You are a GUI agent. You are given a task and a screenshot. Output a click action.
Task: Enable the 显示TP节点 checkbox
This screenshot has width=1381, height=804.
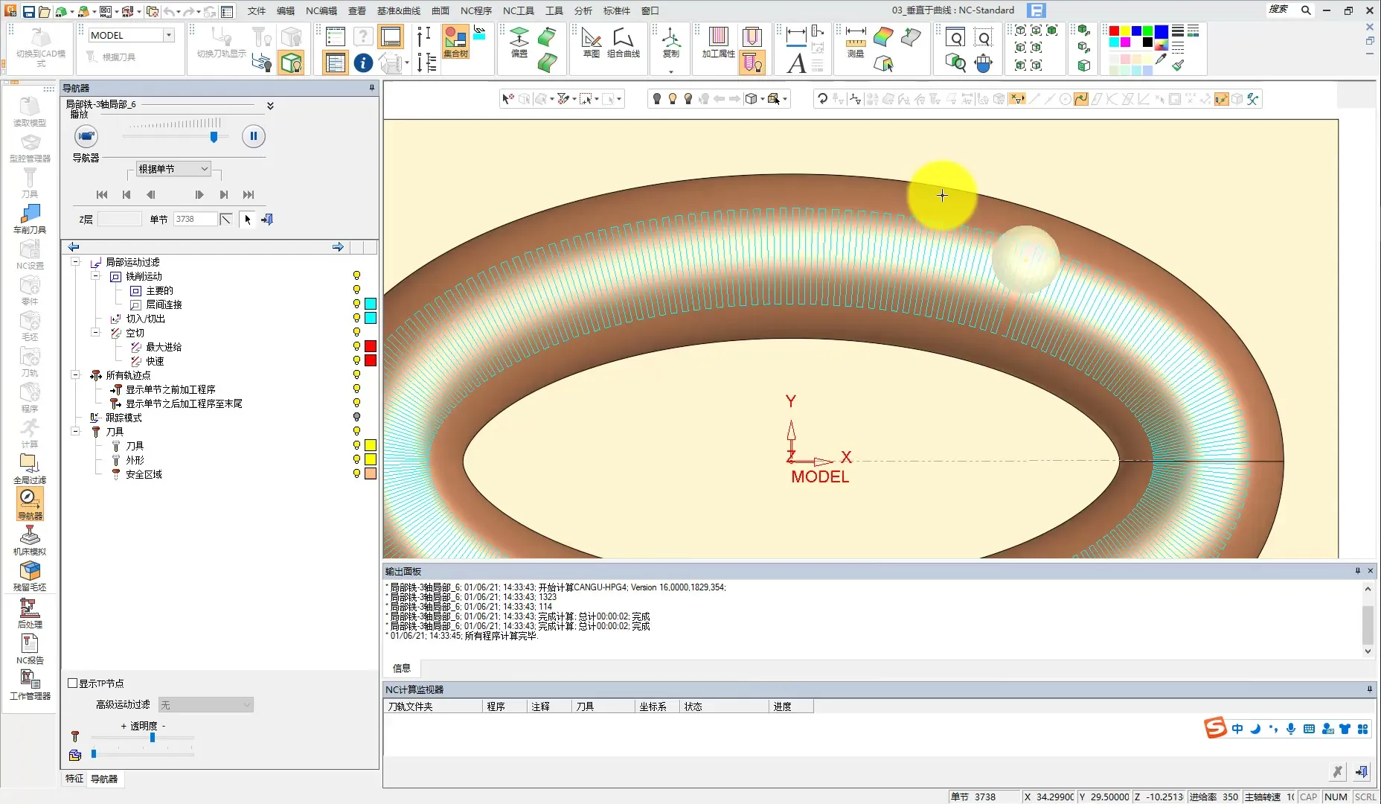tap(73, 683)
